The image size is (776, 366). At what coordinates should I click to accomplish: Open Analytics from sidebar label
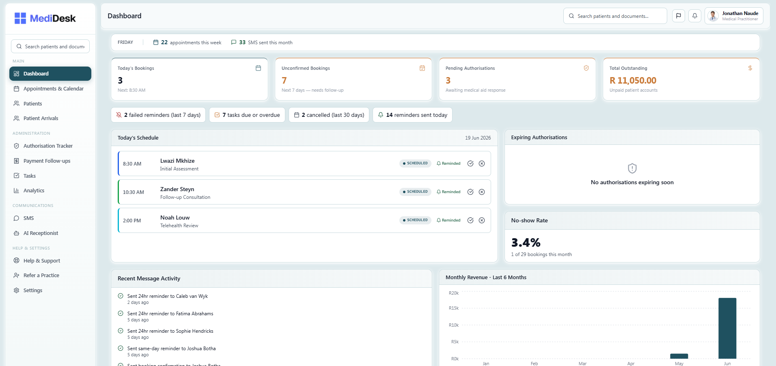click(34, 190)
